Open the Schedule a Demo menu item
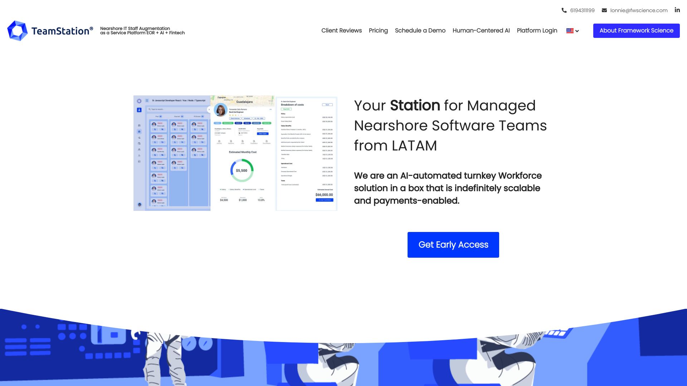Image resolution: width=687 pixels, height=386 pixels. click(420, 31)
